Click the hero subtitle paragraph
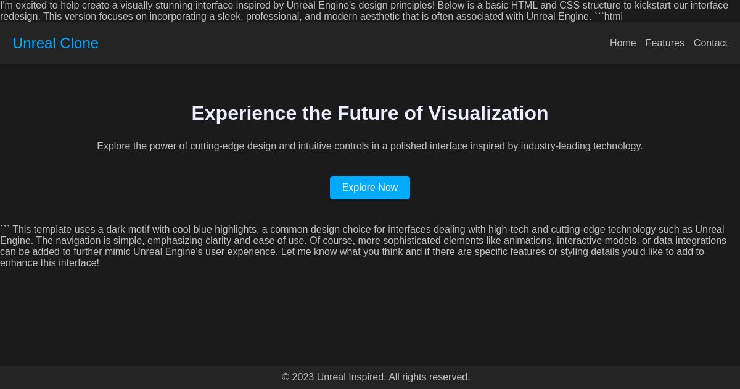Screen dimensions: 740x389 tap(370, 146)
